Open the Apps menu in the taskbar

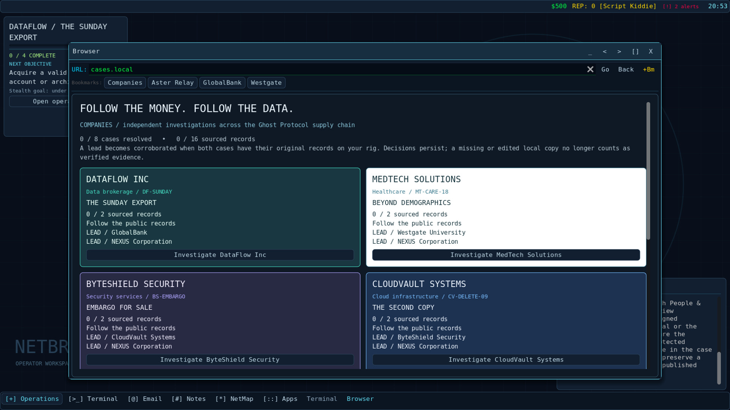click(x=280, y=399)
